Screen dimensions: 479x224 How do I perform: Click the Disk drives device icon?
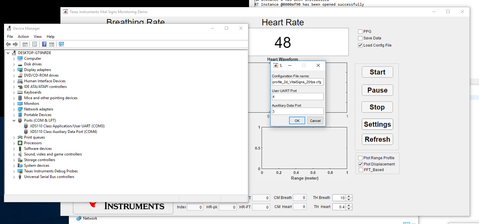20,64
